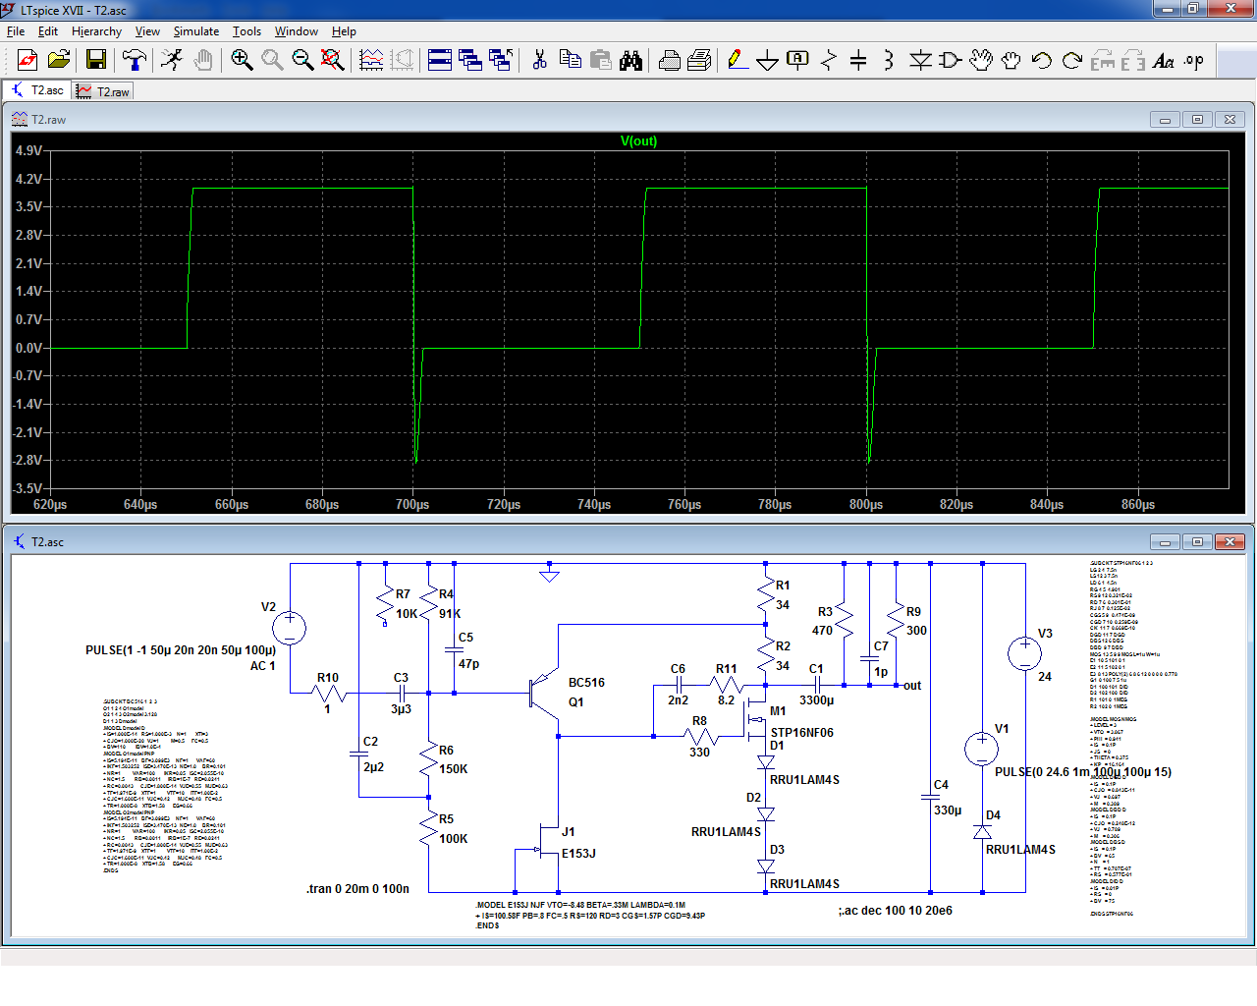Open the Simulate menu
The image size is (1257, 1006).
pos(196,31)
